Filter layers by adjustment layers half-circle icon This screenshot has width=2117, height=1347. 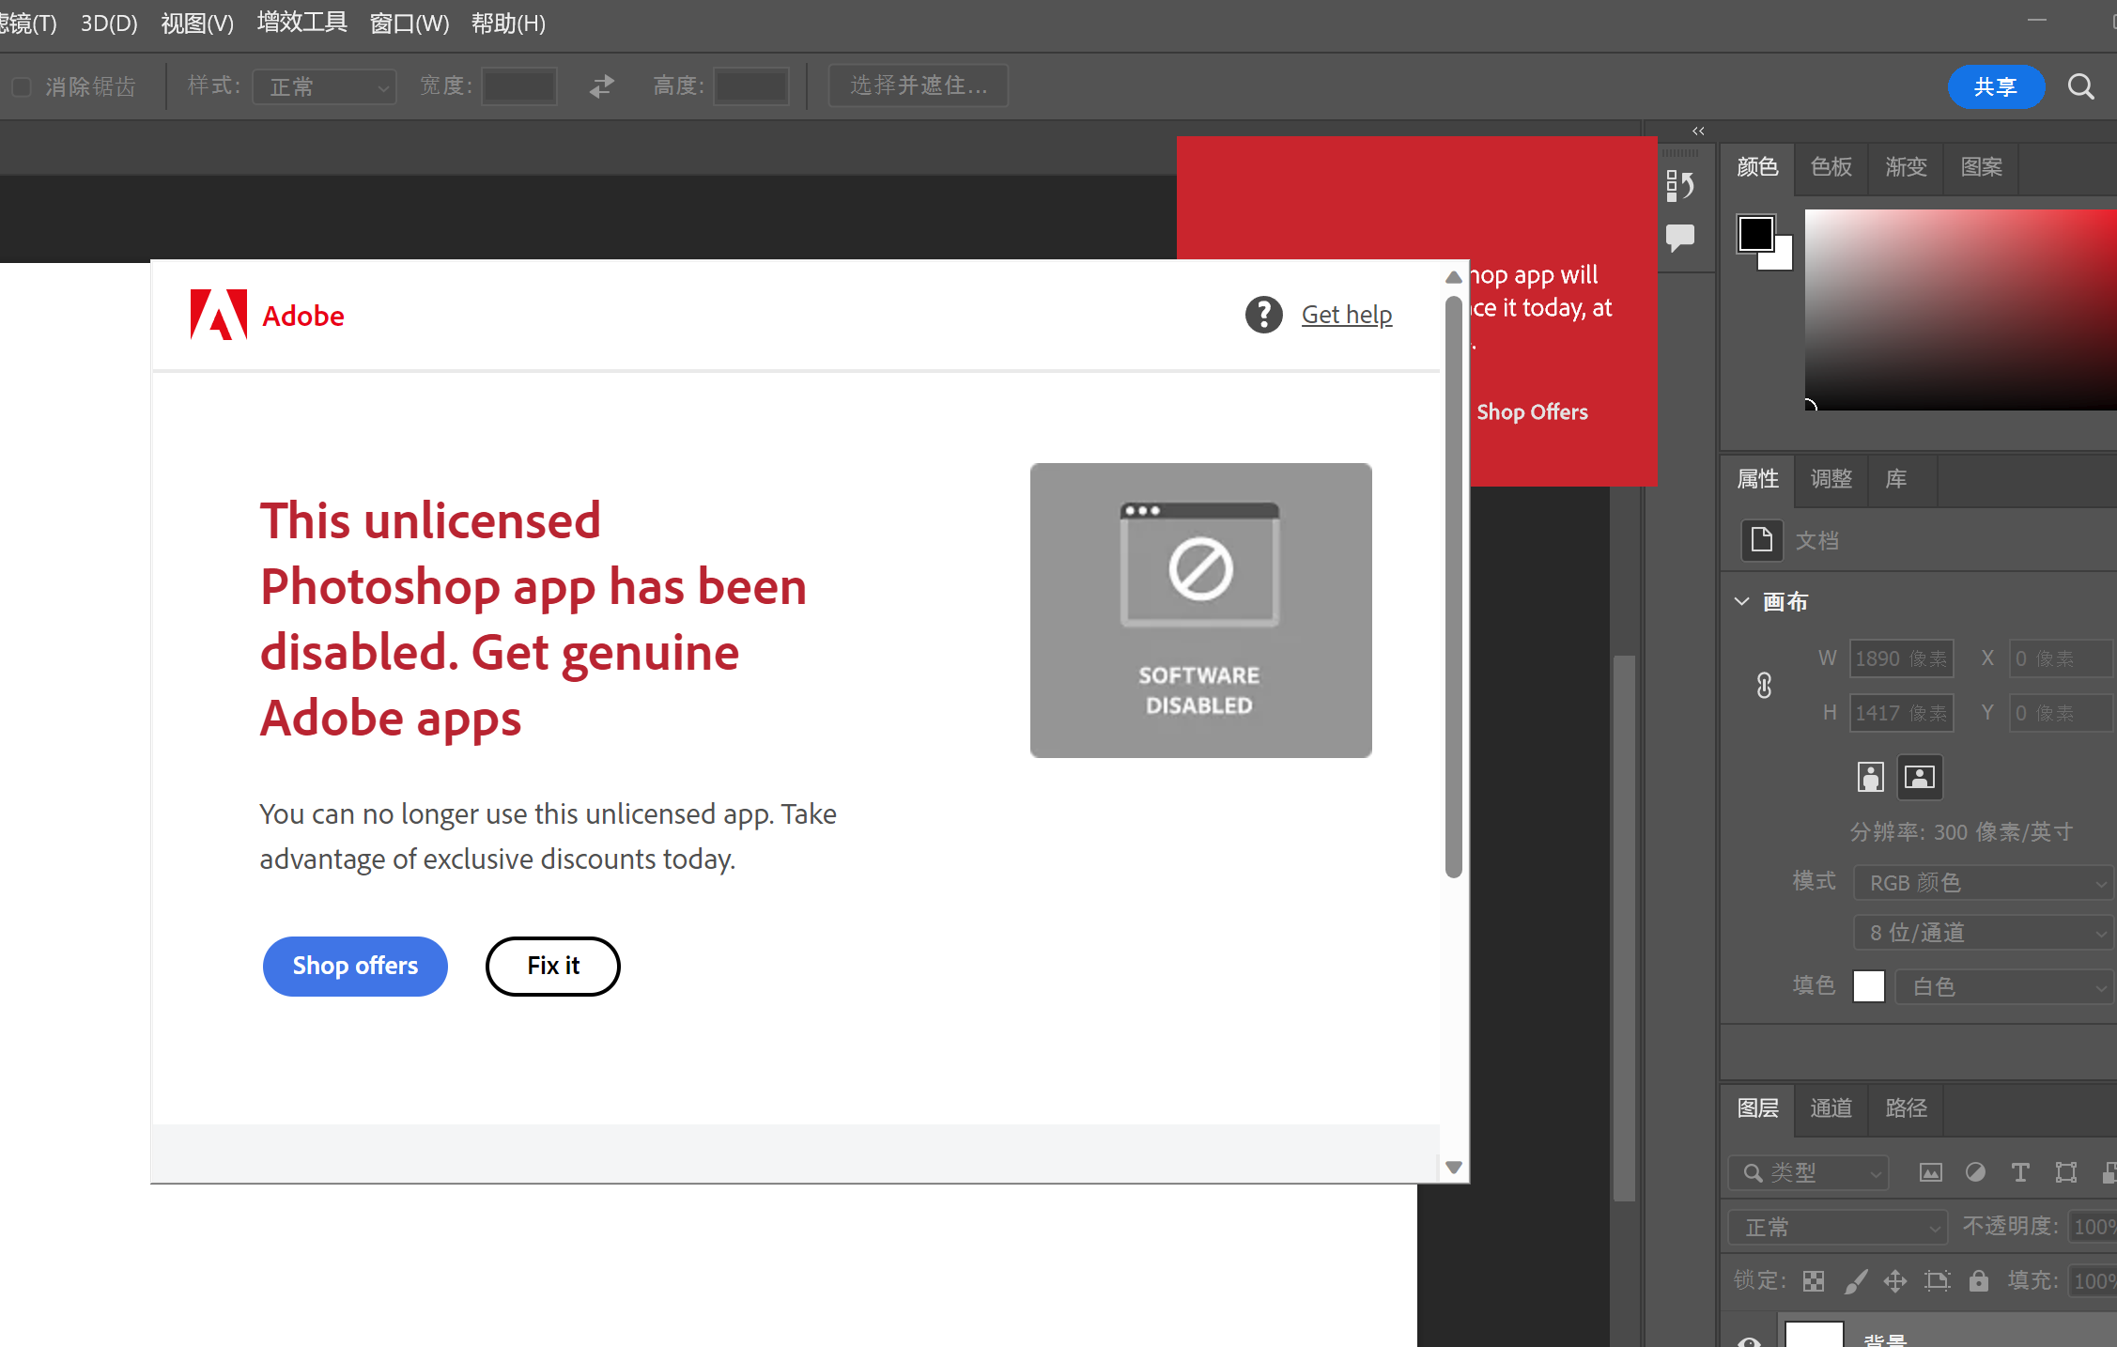click(1976, 1172)
